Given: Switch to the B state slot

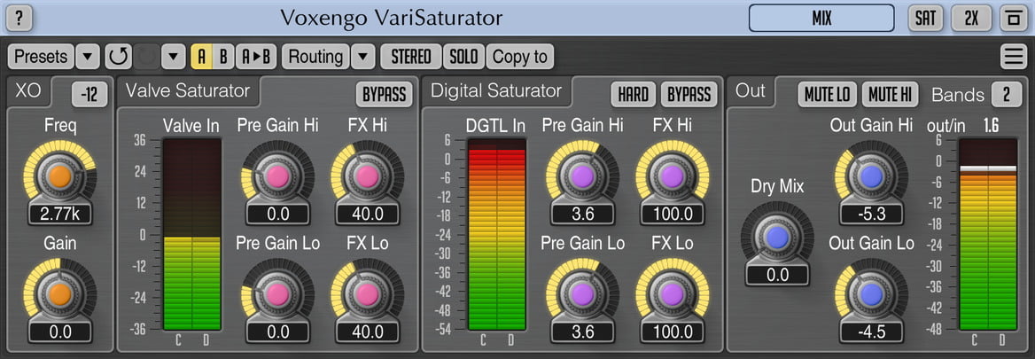Looking at the screenshot, I should [x=223, y=58].
